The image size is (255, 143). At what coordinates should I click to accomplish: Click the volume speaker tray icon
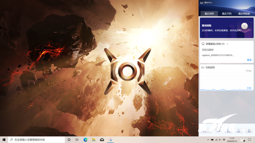[x=220, y=140]
